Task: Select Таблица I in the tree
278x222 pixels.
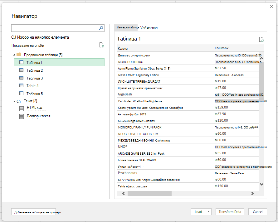Action: pyautogui.click(x=59, y=62)
